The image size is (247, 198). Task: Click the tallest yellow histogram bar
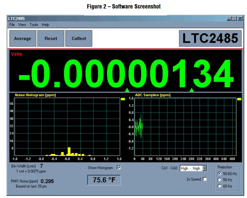point(69,152)
